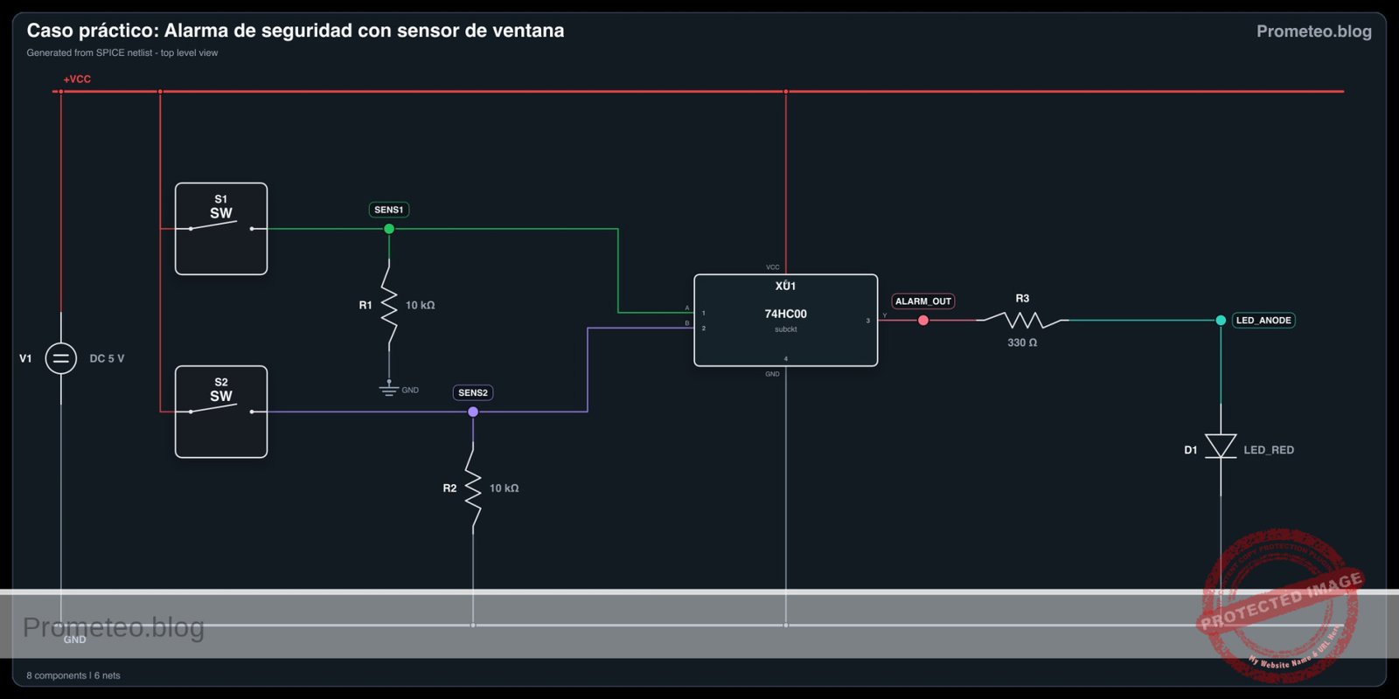Click the 10 kΩ value beside R1
The width and height of the screenshot is (1399, 699).
tap(420, 305)
